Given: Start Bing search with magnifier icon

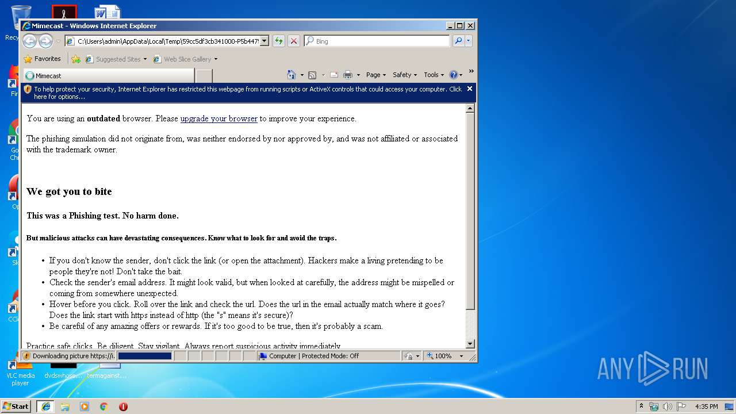Looking at the screenshot, I should click(458, 41).
